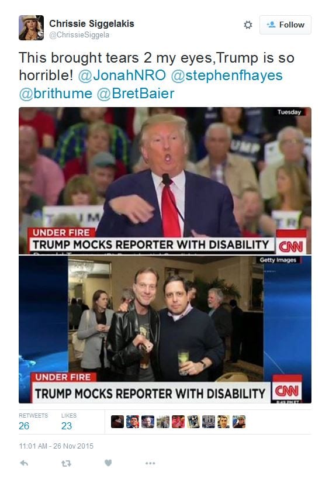Click the reply arrow icon
The height and width of the screenshot is (479, 329).
click(24, 463)
